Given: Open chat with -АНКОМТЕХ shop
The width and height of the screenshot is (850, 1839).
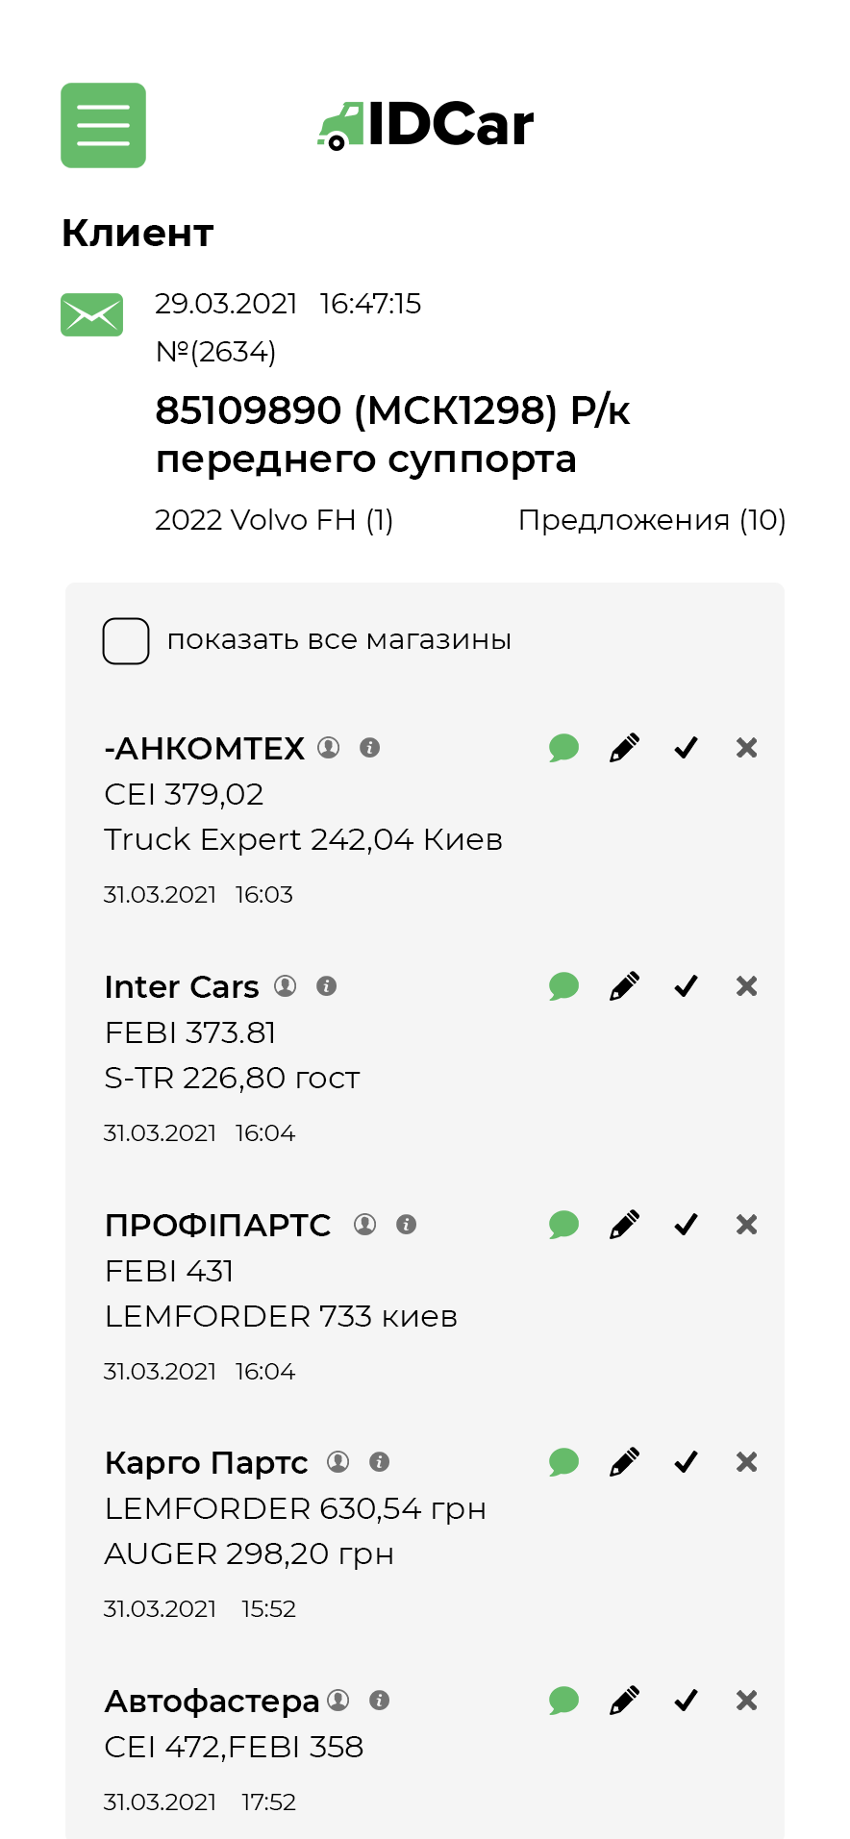Looking at the screenshot, I should (563, 748).
